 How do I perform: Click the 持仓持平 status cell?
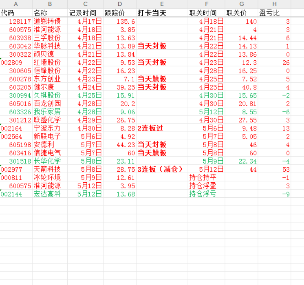pos(207,178)
